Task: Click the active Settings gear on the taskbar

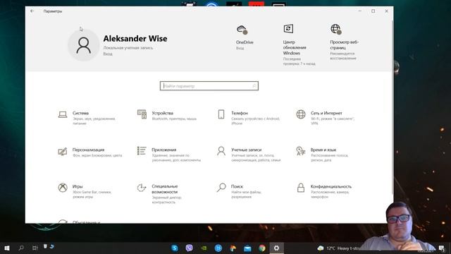Action: click(276, 248)
